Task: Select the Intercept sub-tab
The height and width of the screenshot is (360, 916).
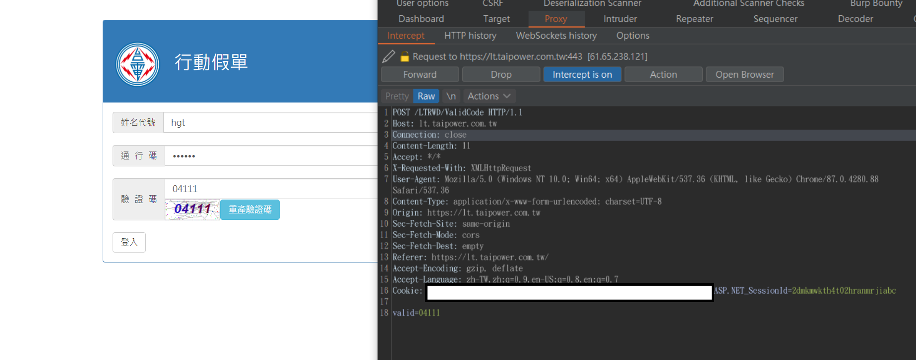Action: [x=406, y=36]
